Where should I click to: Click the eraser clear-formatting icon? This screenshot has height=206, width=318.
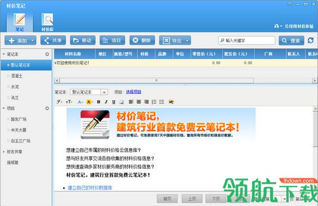pyautogui.click(x=122, y=102)
